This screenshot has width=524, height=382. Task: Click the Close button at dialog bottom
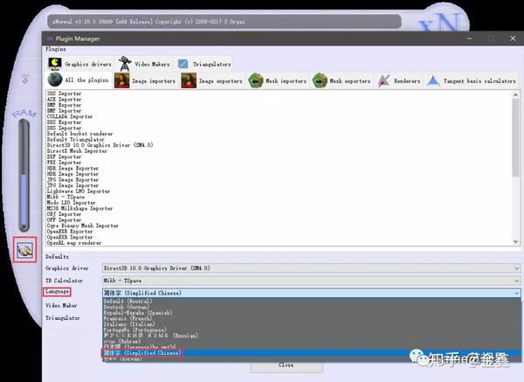coord(286,365)
